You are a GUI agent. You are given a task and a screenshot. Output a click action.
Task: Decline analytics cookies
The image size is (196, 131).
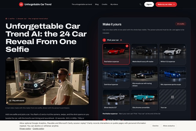155,126
